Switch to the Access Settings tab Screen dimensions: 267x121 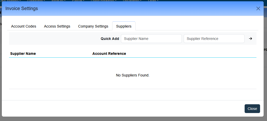click(x=57, y=26)
